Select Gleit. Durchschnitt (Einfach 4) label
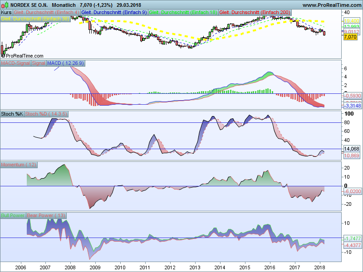 tap(46, 12)
